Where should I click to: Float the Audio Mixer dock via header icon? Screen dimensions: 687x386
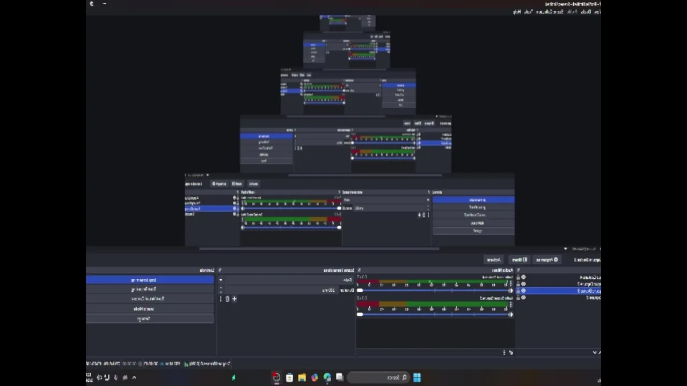click(x=359, y=270)
